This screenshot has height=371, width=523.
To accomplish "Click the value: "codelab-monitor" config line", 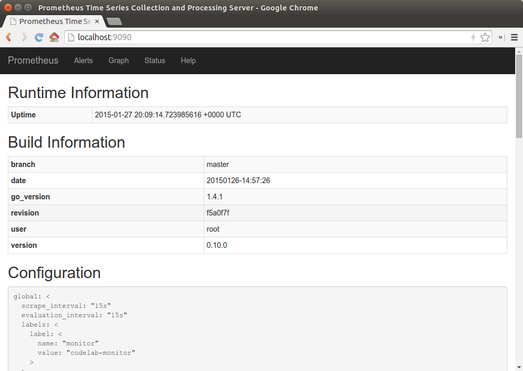I will click(87, 353).
